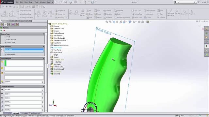The width and height of the screenshot is (209, 117).
Task: Open the DimXpertManager tab icon
Action: [x=13, y=24]
